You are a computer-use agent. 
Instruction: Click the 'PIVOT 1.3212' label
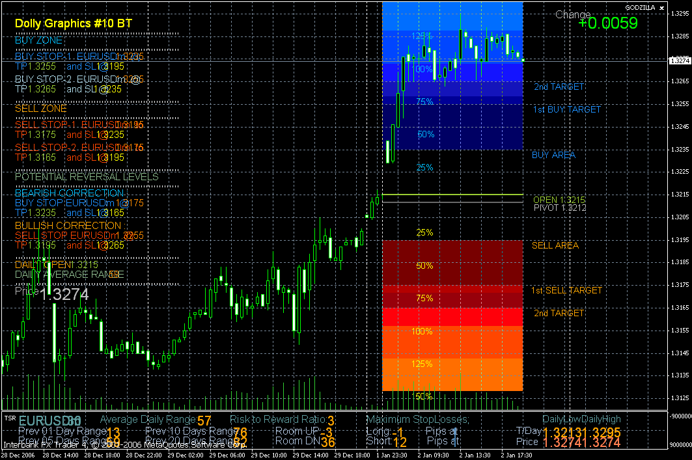560,208
